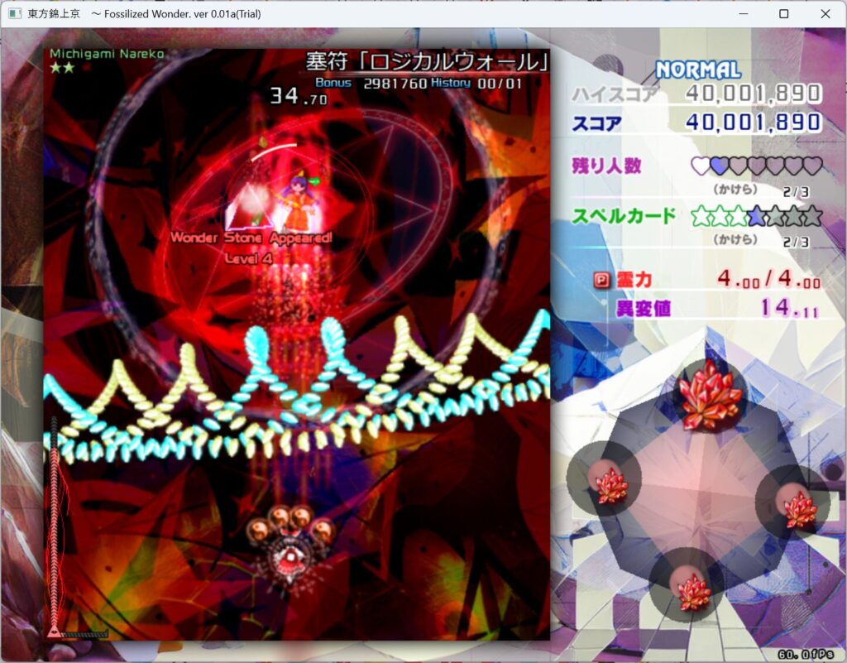Click the 'Level 4' text
This screenshot has width=847, height=663.
point(248,259)
